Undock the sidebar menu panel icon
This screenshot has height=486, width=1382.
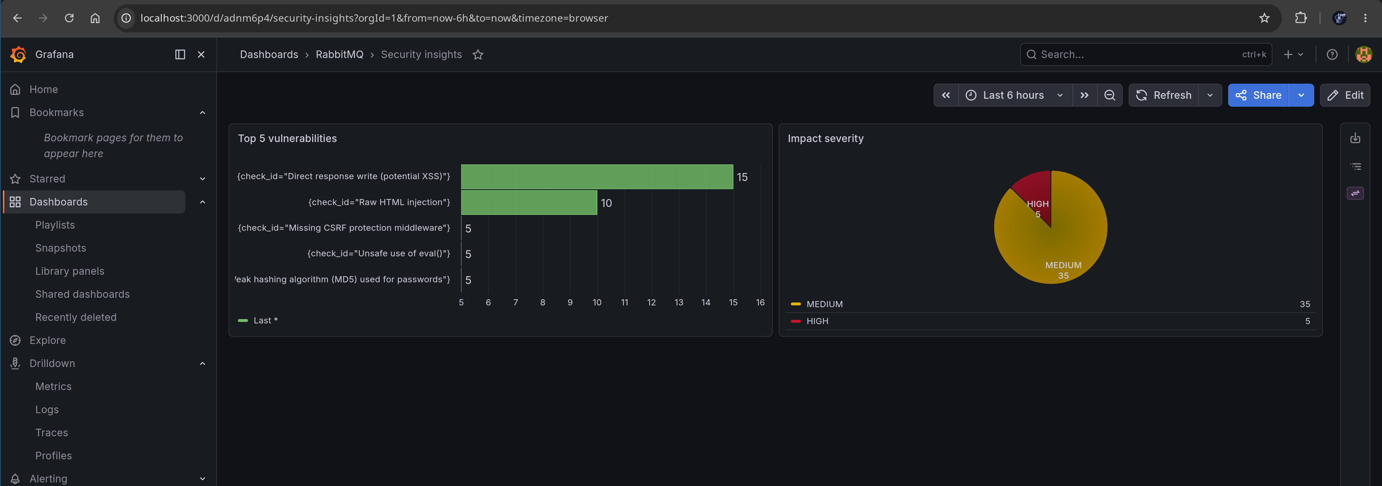180,54
